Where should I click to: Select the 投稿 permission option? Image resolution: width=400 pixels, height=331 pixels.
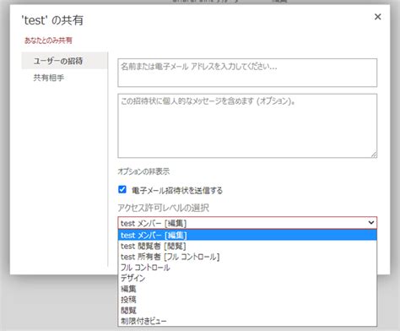pos(247,300)
